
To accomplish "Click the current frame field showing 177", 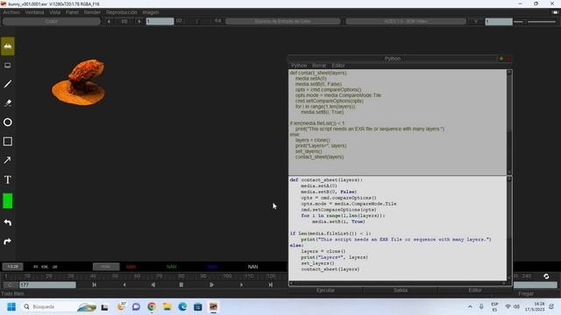I will pyautogui.click(x=47, y=284).
